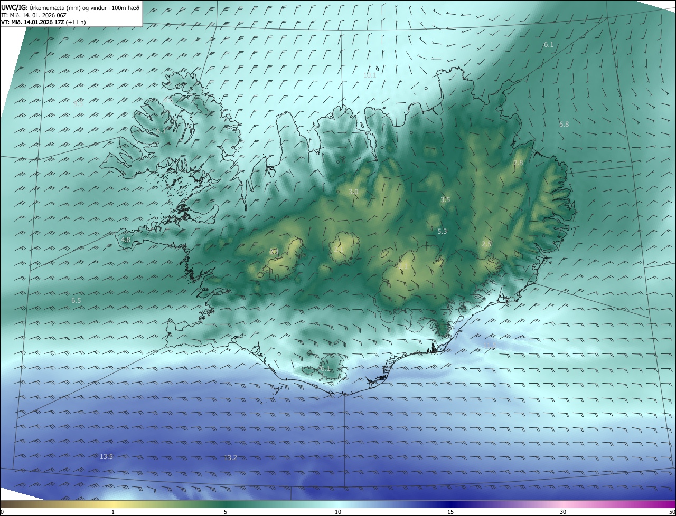Select the 1 tick label on the color scale
676x516 pixels.
coord(113,512)
